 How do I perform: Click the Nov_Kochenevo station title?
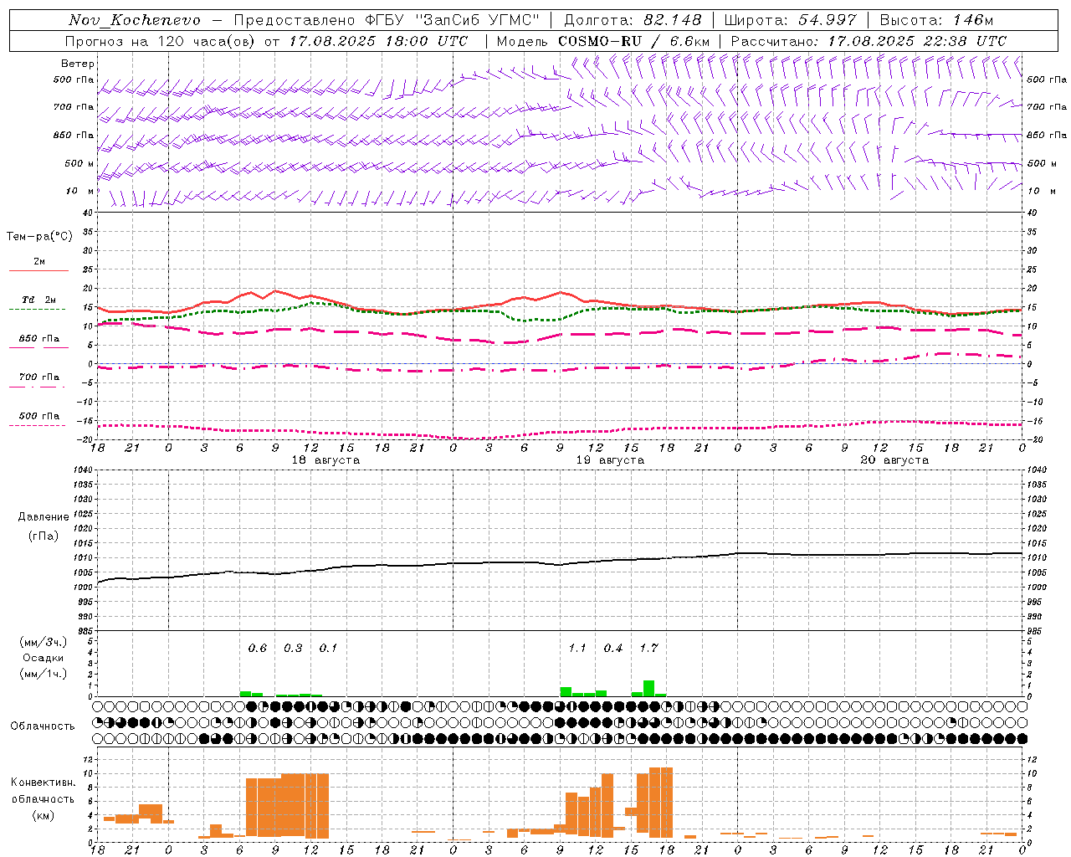point(135,20)
